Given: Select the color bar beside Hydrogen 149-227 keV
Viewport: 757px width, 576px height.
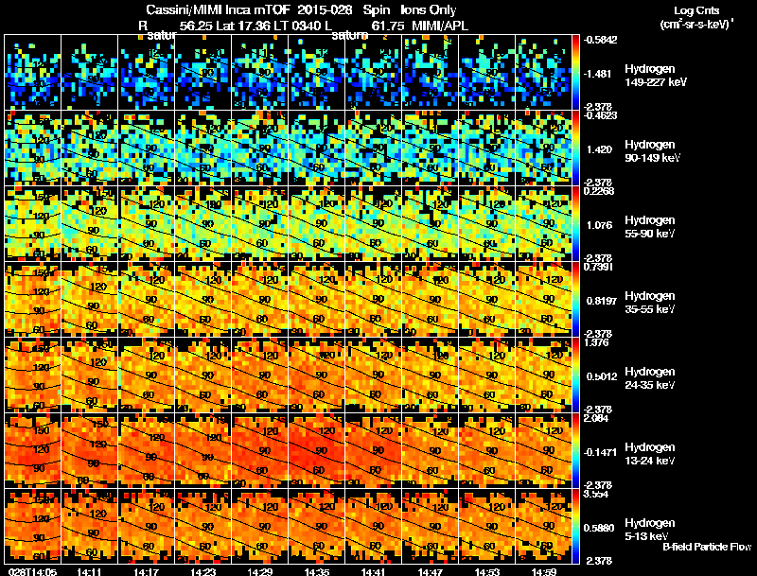Looking at the screenshot, I should pyautogui.click(x=575, y=73).
